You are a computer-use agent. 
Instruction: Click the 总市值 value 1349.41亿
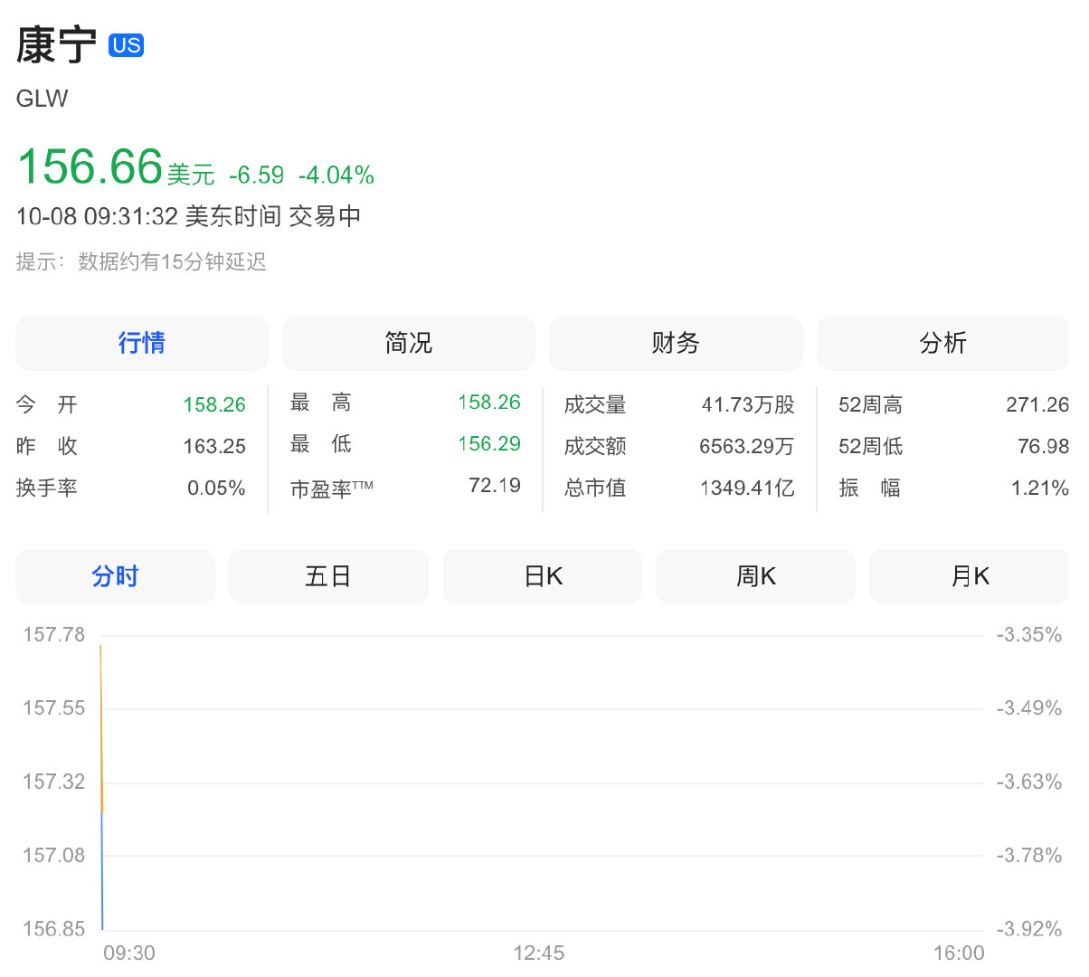747,488
